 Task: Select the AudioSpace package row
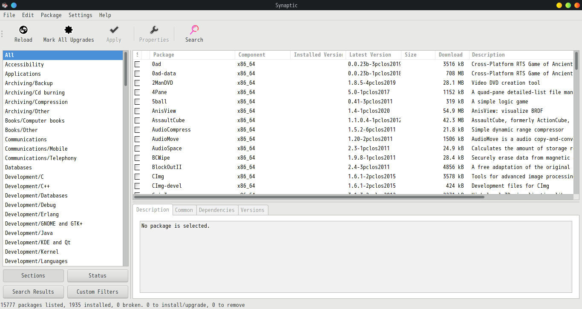click(353, 149)
